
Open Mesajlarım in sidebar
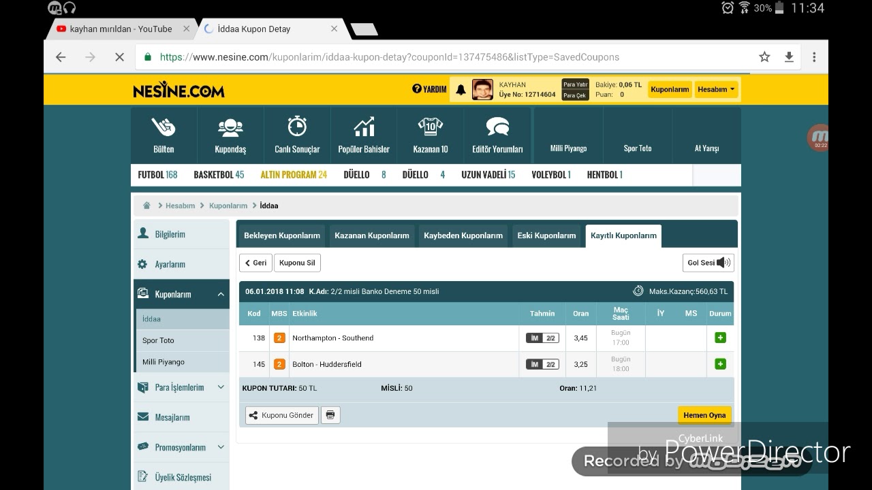181,417
